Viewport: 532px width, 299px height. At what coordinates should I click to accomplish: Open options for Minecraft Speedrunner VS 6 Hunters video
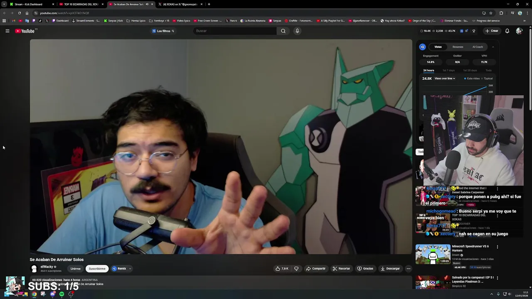(497, 247)
